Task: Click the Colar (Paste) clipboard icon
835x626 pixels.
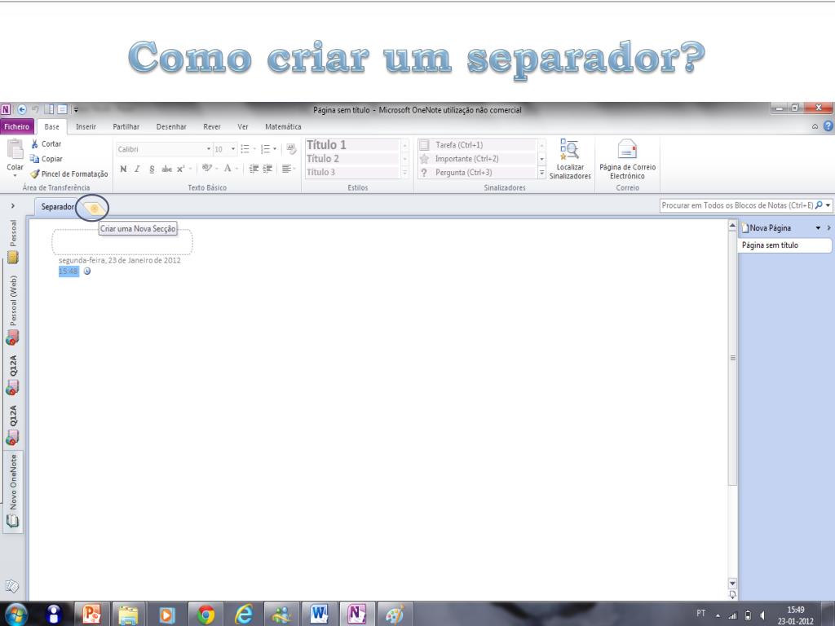Action: (x=15, y=149)
